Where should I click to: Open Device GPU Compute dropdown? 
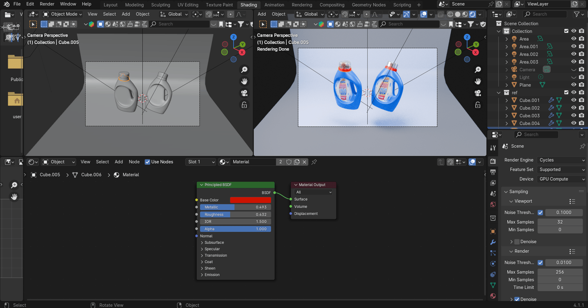561,179
